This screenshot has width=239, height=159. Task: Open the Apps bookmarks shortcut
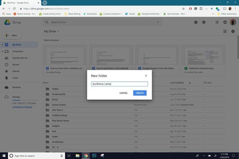[x=7, y=14]
